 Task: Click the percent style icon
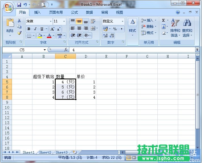pyautogui.click(x=115, y=29)
